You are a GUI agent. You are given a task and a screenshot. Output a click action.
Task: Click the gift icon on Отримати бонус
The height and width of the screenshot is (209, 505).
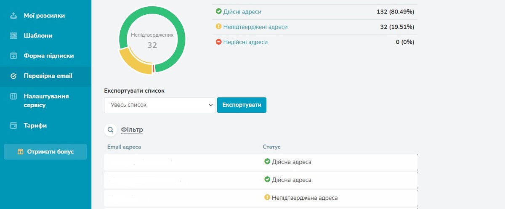tap(20, 152)
